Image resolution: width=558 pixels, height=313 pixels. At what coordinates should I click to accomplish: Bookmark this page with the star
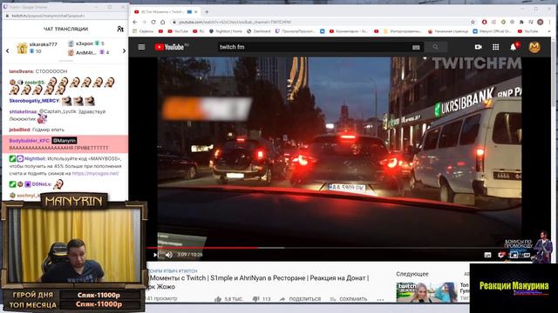473,22
